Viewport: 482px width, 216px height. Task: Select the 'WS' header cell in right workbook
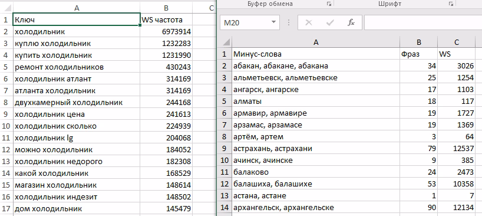coord(457,54)
